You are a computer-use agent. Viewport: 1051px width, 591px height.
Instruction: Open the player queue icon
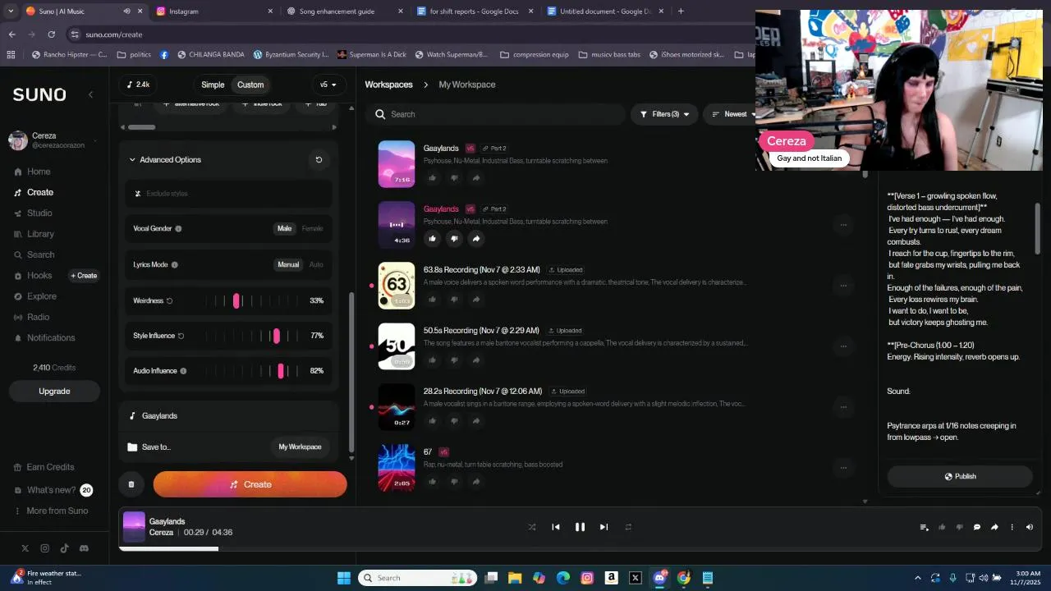tap(924, 528)
